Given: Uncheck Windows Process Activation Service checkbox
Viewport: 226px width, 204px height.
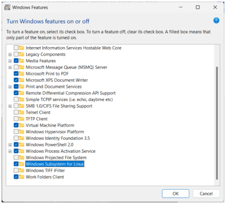Looking at the screenshot, I should pyautogui.click(x=16, y=151).
